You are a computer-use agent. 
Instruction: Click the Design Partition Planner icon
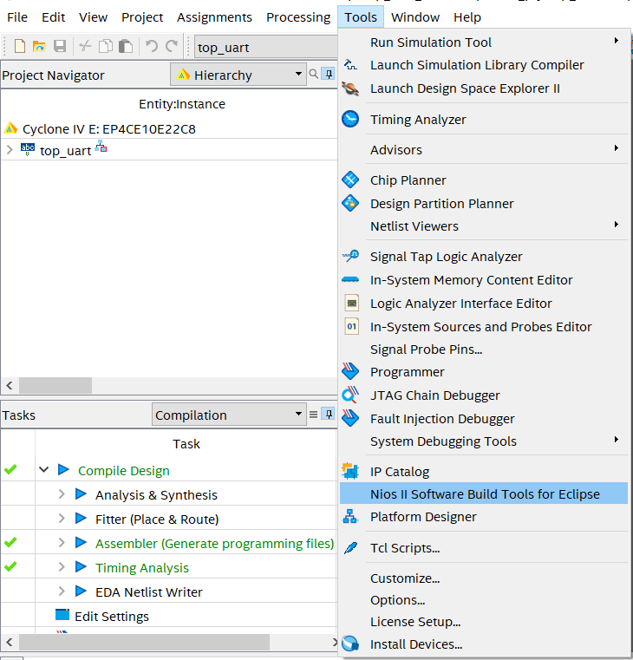pos(350,203)
